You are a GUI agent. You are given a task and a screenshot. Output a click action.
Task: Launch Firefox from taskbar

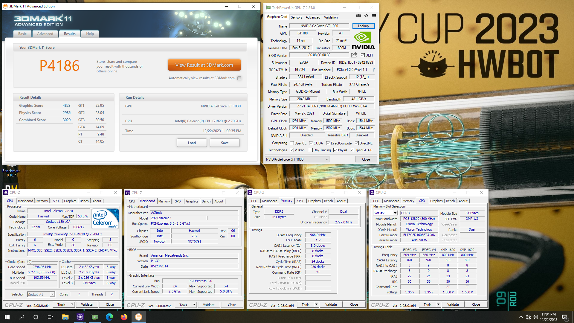coord(124,317)
